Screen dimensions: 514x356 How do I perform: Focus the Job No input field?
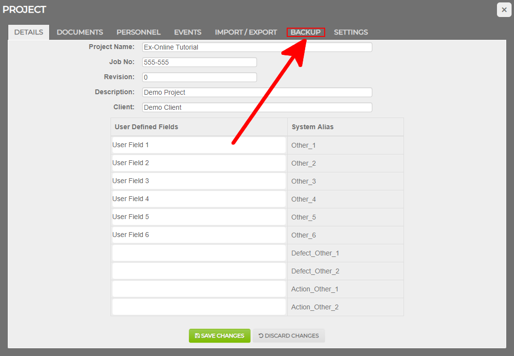199,62
